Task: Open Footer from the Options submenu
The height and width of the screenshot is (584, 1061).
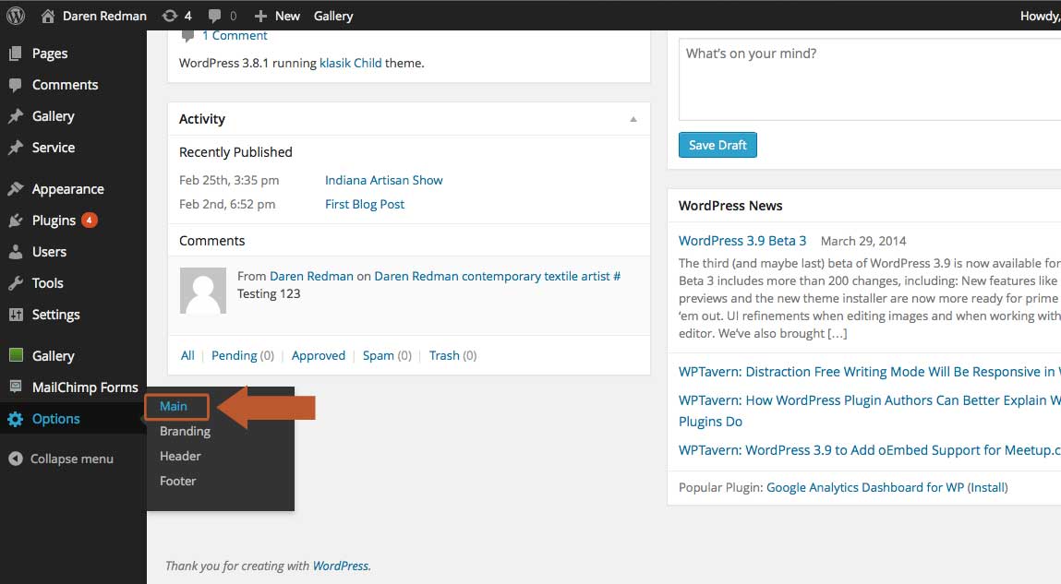Action: pyautogui.click(x=178, y=481)
